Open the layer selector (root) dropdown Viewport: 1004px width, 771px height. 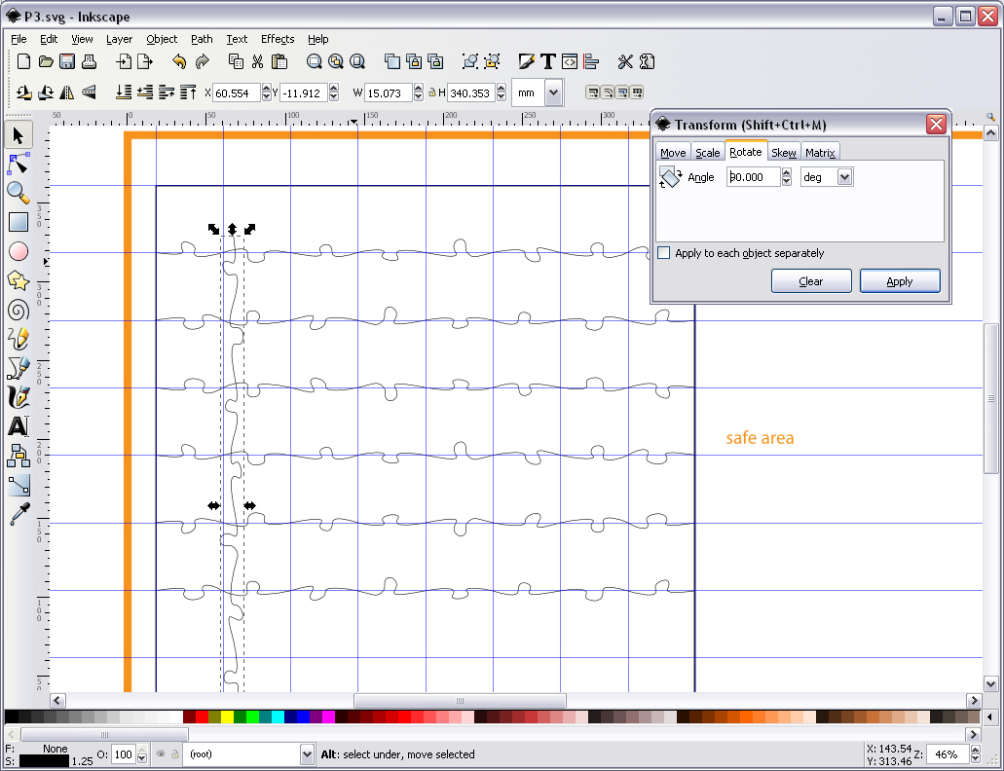coord(307,754)
